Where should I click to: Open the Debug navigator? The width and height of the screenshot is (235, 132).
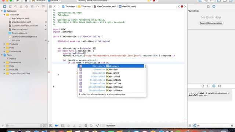tap(32, 7)
